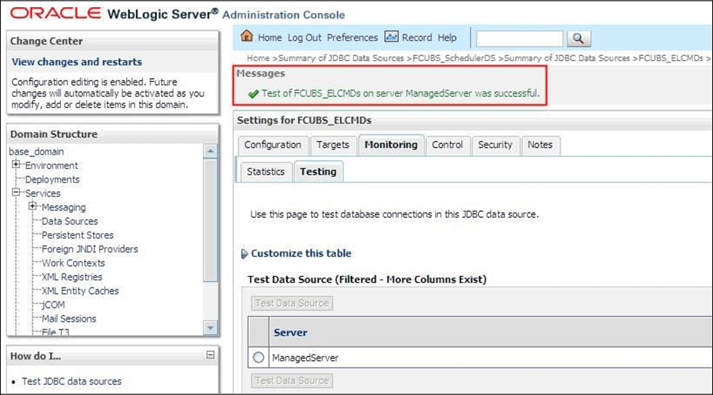Collapse the How do I panel
Image resolution: width=713 pixels, height=395 pixels.
(x=211, y=355)
